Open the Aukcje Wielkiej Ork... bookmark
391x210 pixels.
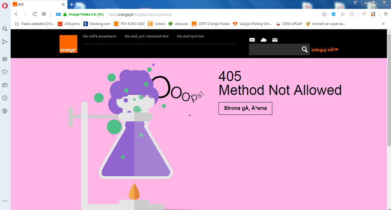[x=252, y=24]
